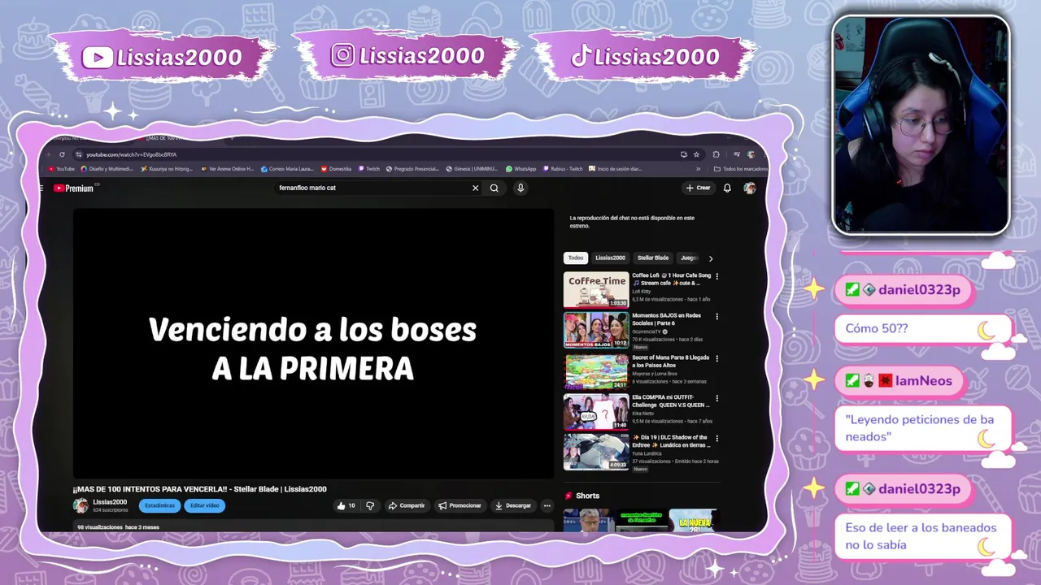Screen dimensions: 1041x585
Task: Click the magnifier search button
Action: pyautogui.click(x=494, y=188)
